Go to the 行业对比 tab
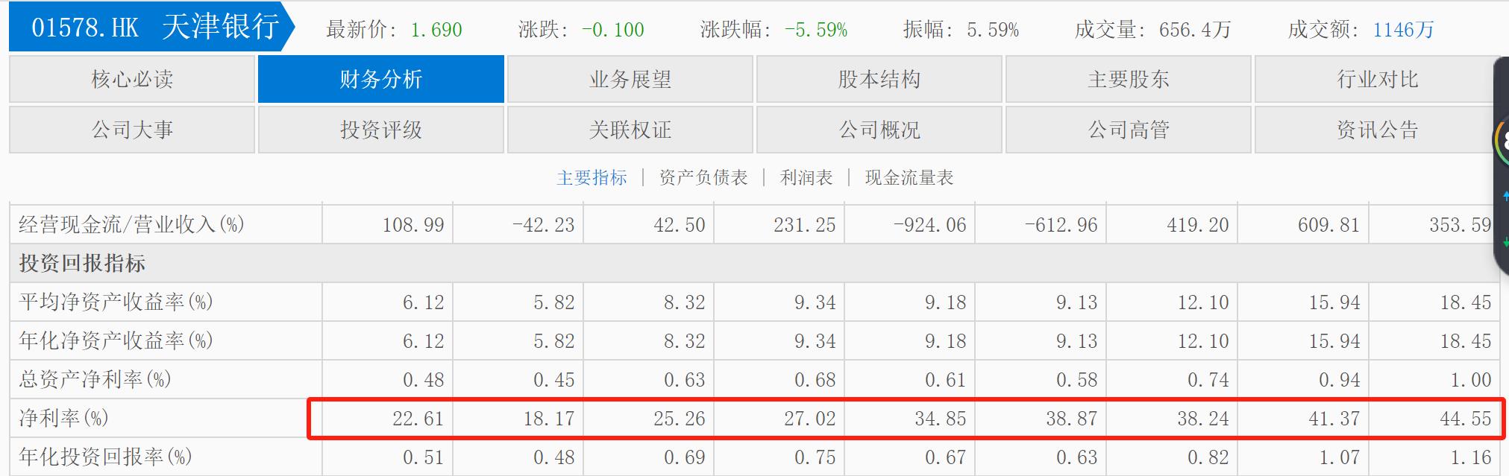The image size is (1509, 476). click(1376, 79)
